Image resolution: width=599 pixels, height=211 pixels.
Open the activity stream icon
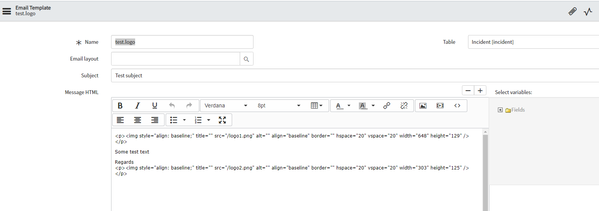[x=588, y=11]
